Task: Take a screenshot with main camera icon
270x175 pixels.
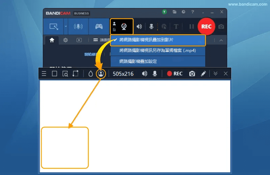Action: tap(221, 27)
